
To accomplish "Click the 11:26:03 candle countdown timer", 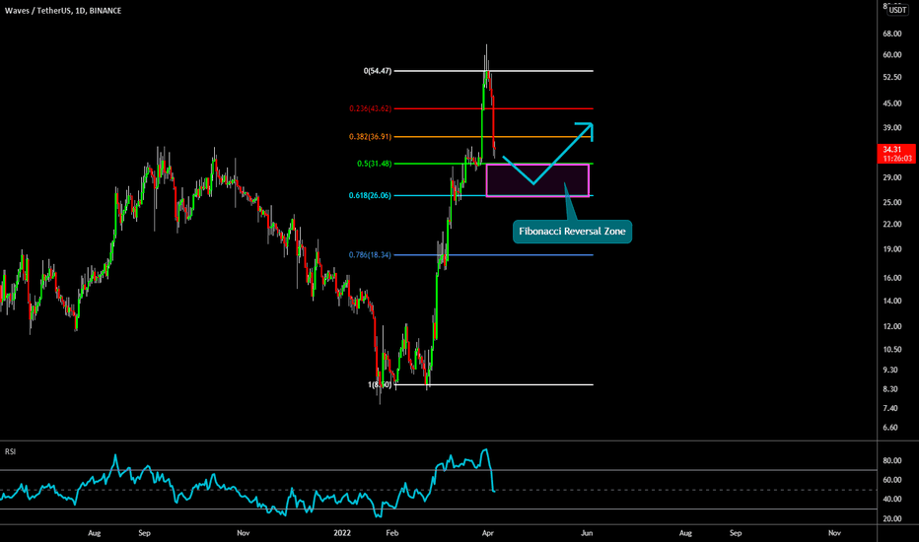I will (895, 159).
